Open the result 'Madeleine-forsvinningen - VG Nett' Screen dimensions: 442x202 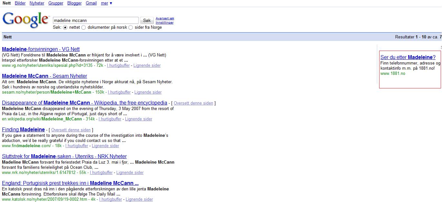click(41, 49)
